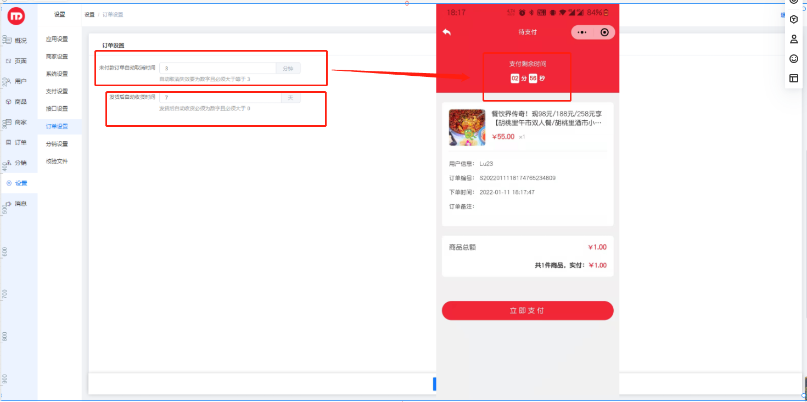Open 支付设置 in the settings submenu

pos(57,91)
